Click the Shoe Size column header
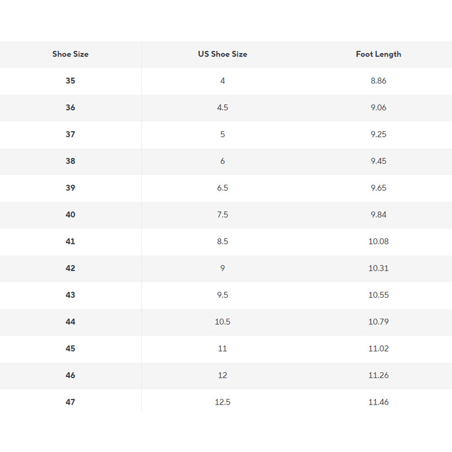The width and height of the screenshot is (452, 452). coord(71,54)
